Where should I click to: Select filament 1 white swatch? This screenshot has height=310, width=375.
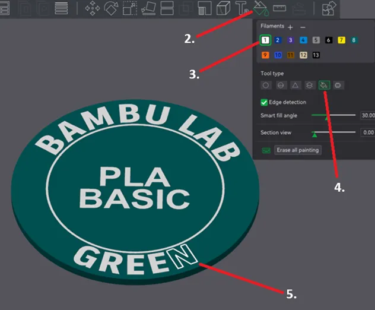click(x=265, y=40)
